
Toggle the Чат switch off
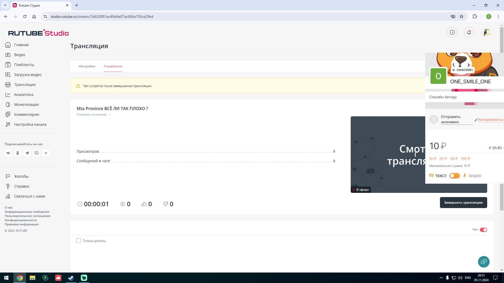483,230
